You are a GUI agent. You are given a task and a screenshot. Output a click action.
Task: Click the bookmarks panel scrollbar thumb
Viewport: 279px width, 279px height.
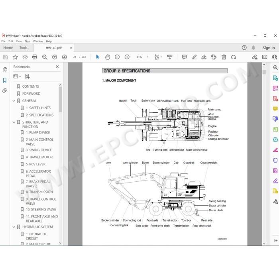click(x=60, y=100)
